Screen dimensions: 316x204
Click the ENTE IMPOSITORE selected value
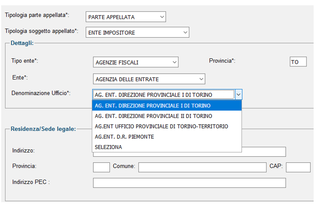coord(112,32)
